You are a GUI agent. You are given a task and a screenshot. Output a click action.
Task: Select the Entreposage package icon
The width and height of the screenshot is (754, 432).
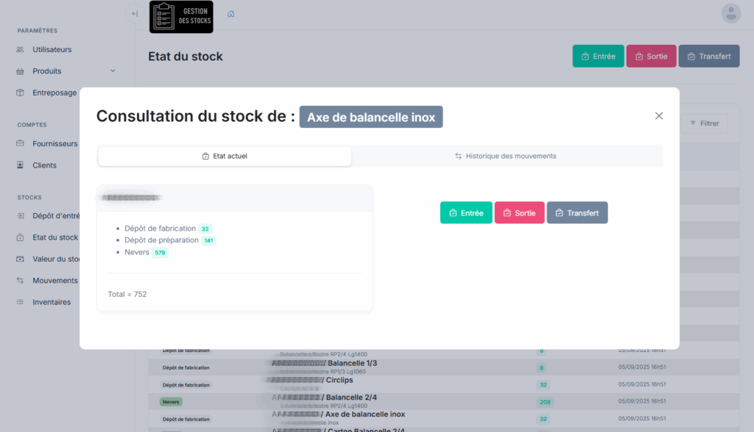coord(21,92)
